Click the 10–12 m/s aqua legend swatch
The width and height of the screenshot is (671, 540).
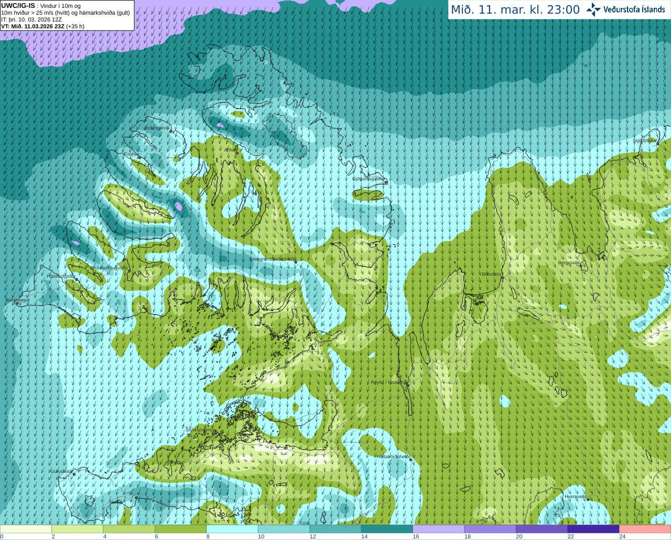point(284,529)
